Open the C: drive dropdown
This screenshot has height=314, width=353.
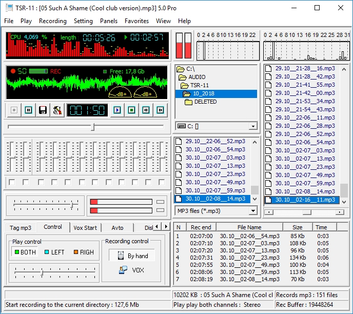[x=253, y=126]
